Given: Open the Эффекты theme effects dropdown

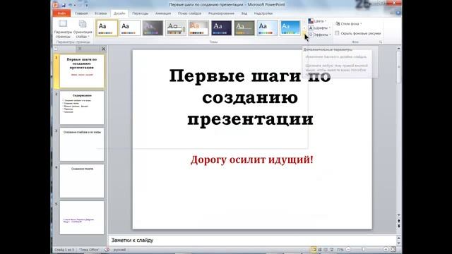Looking at the screenshot, I should (x=319, y=35).
